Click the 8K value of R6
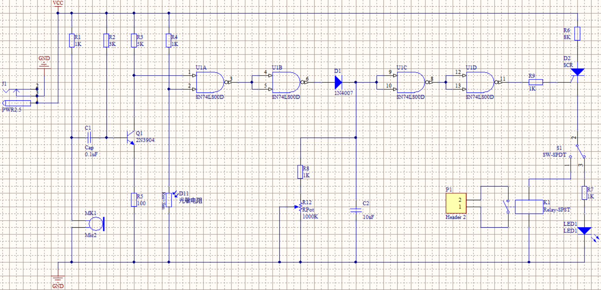 [x=567, y=37]
